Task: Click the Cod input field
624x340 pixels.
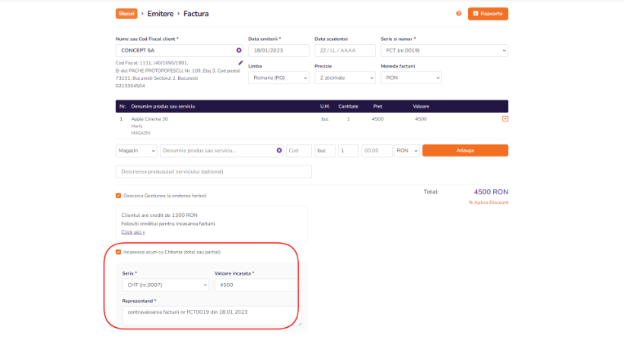Action: (299, 150)
